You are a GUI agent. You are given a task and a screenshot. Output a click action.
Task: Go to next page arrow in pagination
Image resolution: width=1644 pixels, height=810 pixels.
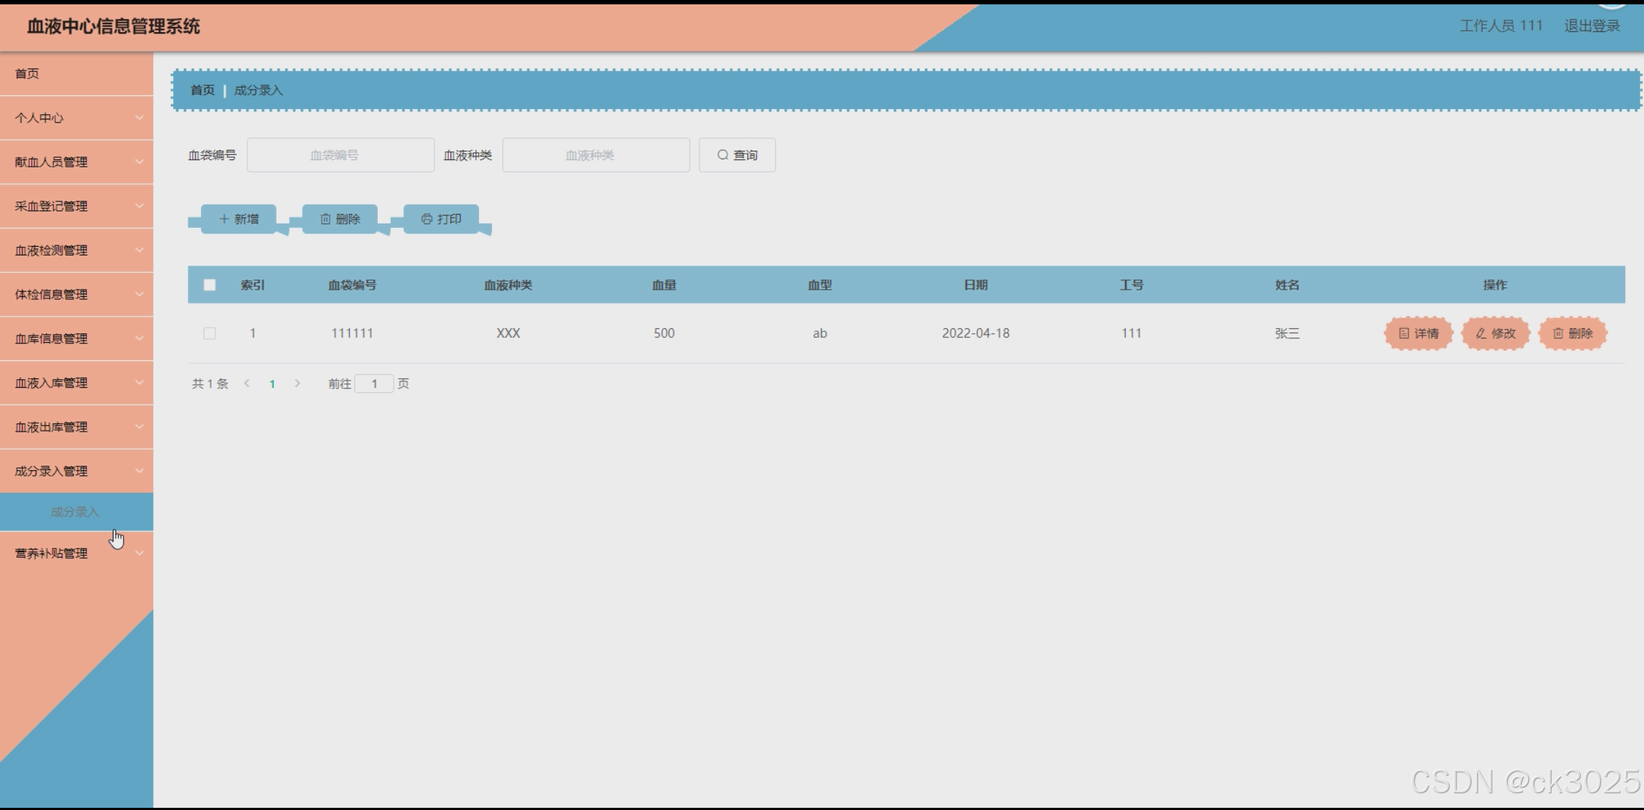click(297, 384)
